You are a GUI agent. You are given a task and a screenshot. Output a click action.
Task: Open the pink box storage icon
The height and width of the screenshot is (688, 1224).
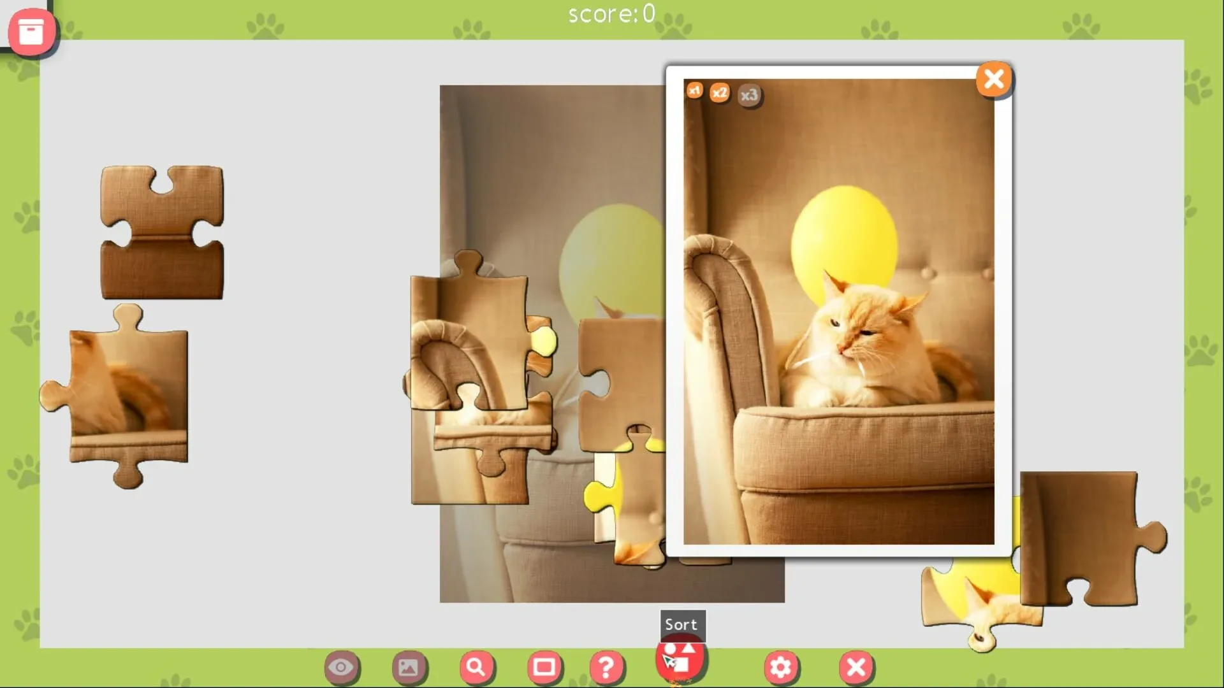(31, 32)
